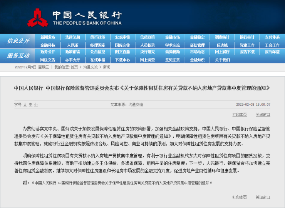The image size is (285, 208).
Task: Open 公告信息 under 服务互动
Action: tap(97, 52)
